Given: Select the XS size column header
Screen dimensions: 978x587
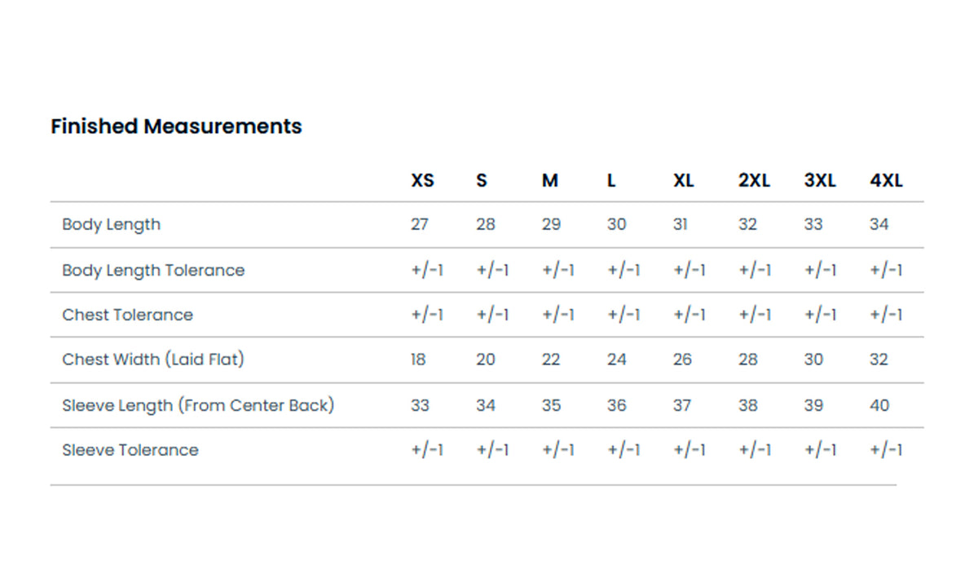Looking at the screenshot, I should (x=423, y=181).
